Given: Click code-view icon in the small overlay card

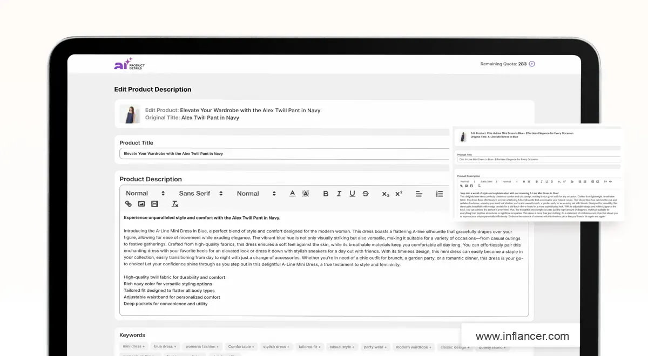Looking at the screenshot, I should coord(610,181).
